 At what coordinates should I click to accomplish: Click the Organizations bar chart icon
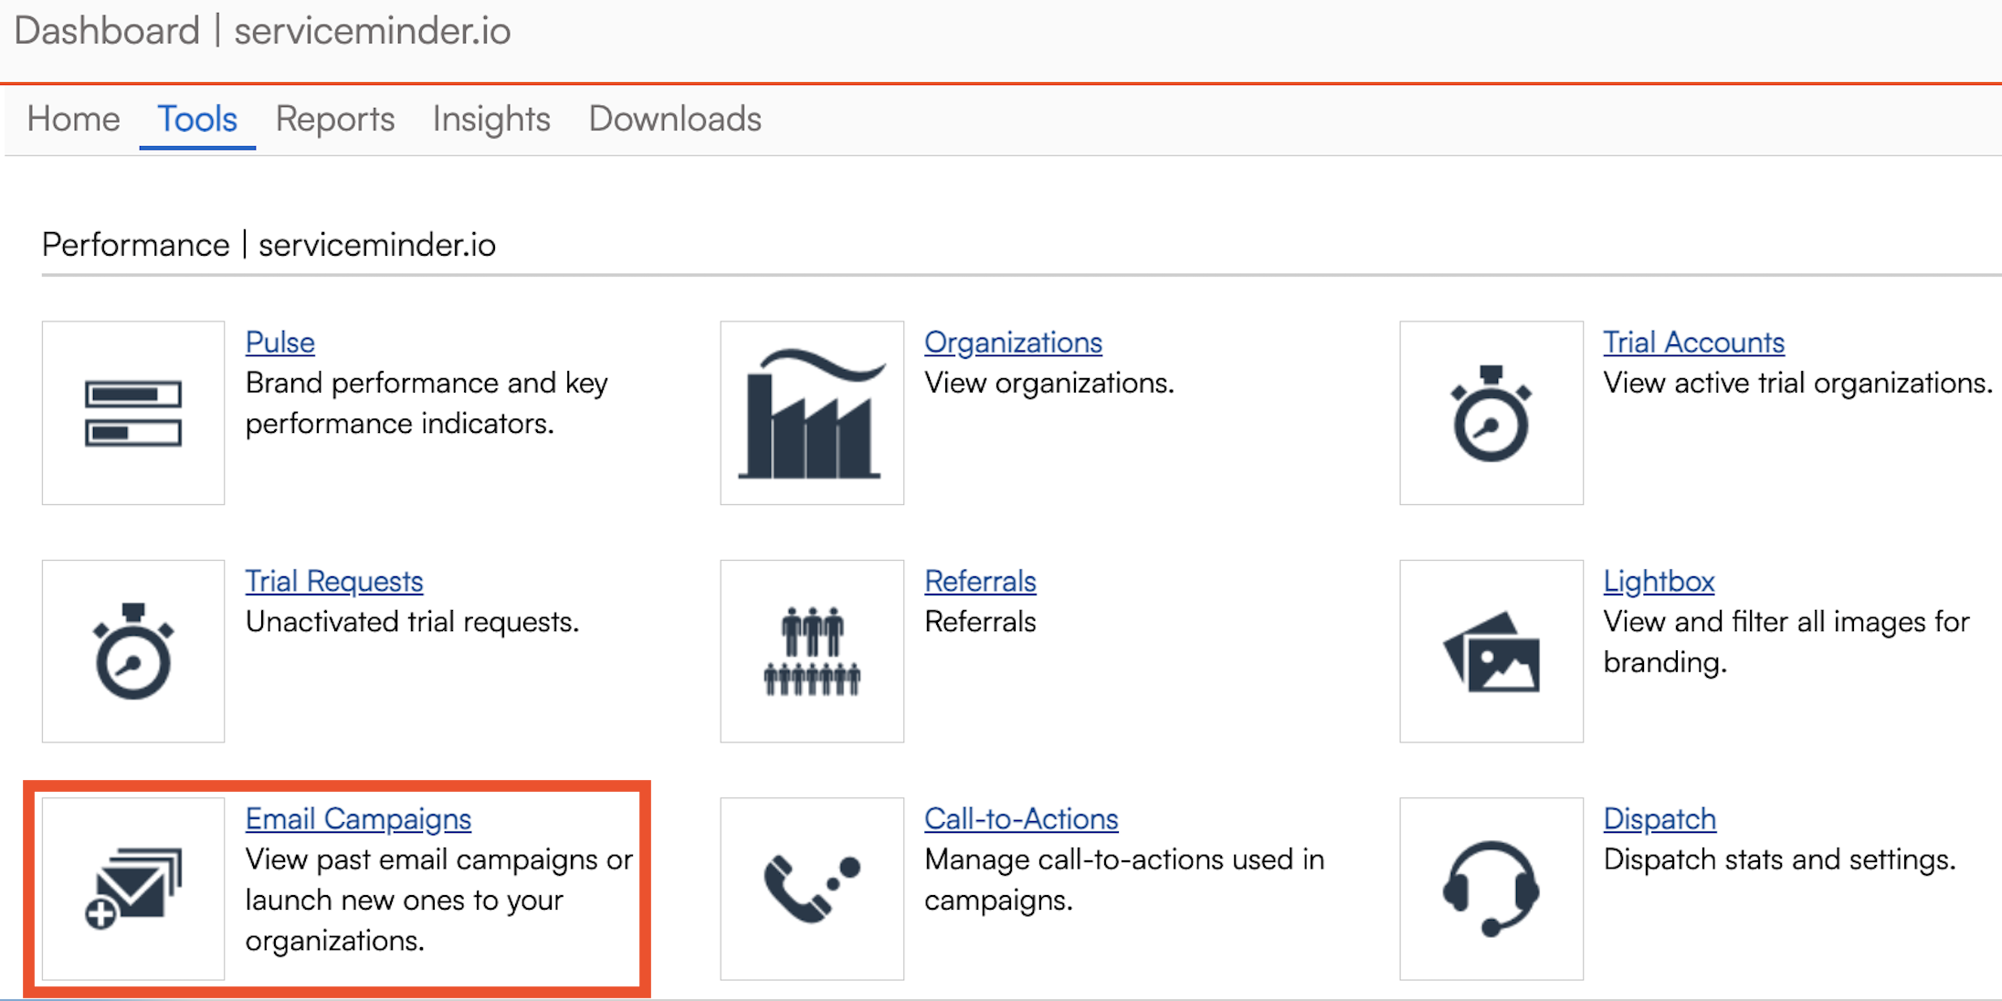pos(811,413)
